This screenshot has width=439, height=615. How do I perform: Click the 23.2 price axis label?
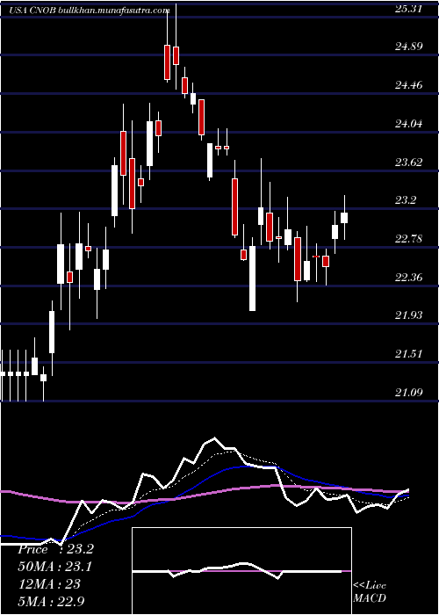click(406, 200)
